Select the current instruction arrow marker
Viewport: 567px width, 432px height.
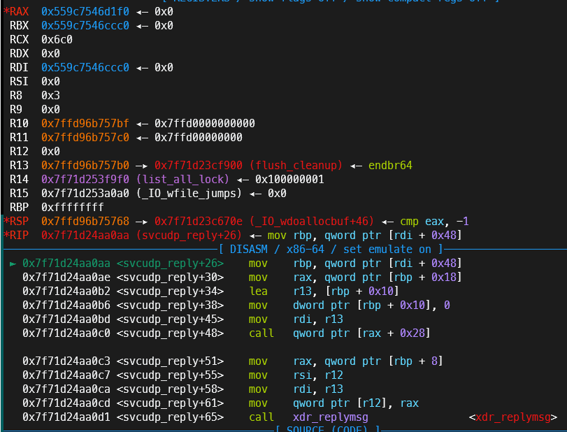(13, 264)
